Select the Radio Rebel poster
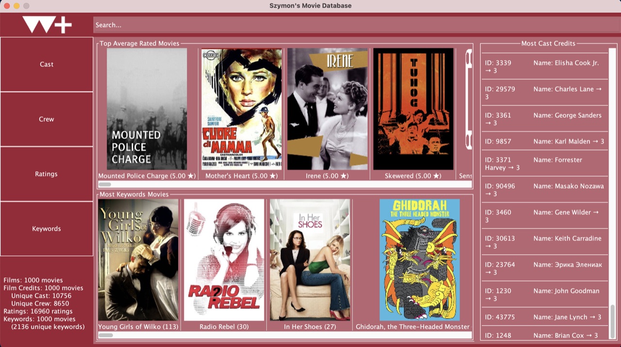 (x=224, y=260)
